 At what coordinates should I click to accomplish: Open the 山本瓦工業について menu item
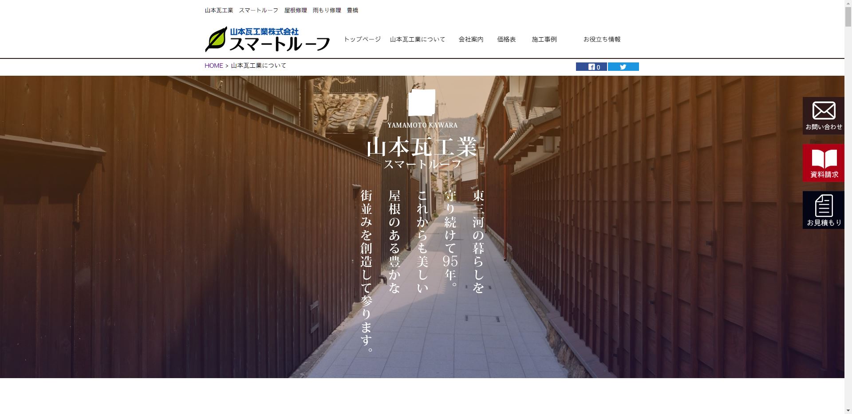point(418,39)
